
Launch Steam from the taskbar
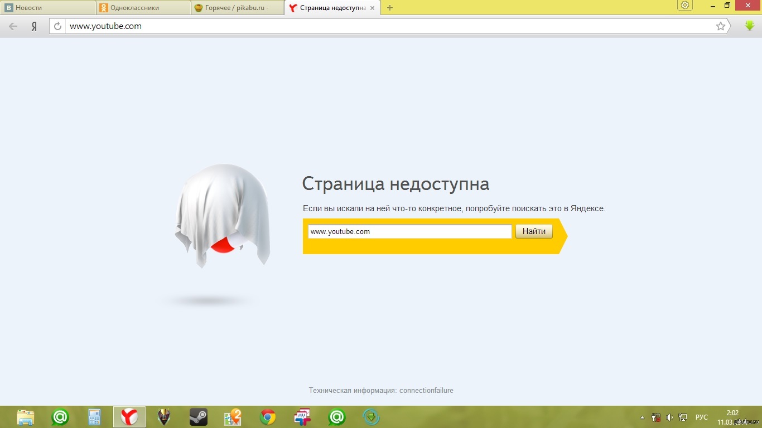click(198, 417)
